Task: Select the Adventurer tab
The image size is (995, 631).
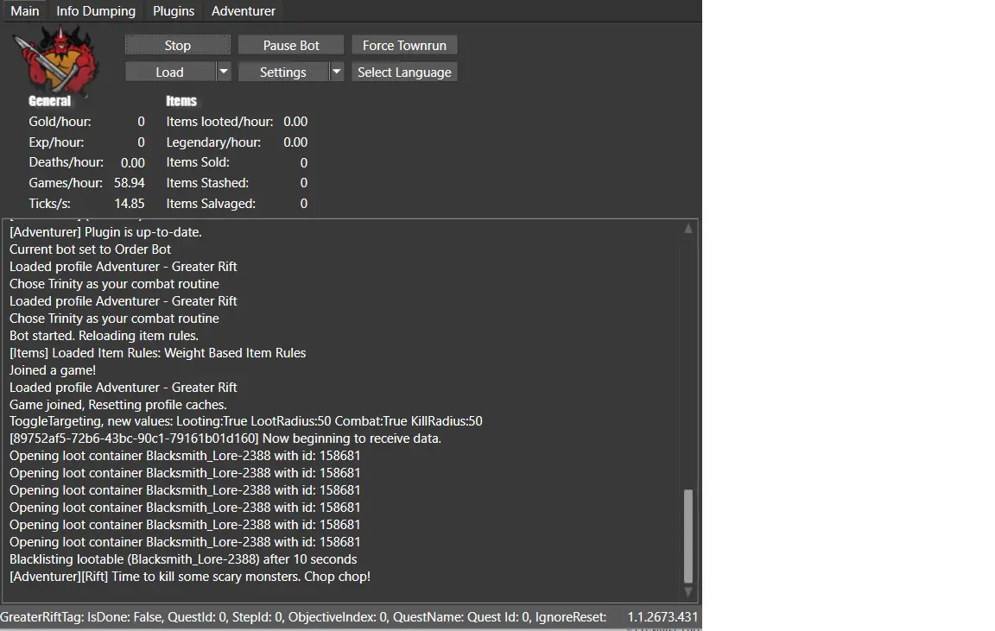Action: [x=244, y=11]
